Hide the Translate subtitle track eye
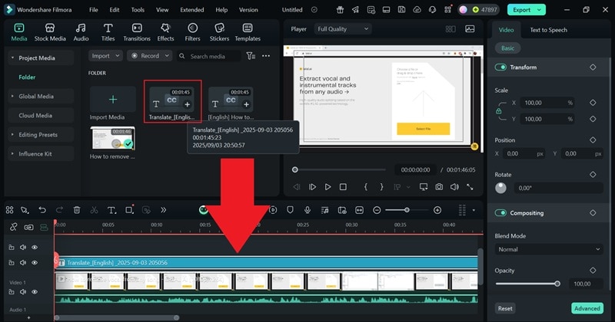This screenshot has width=615, height=322. [x=35, y=262]
